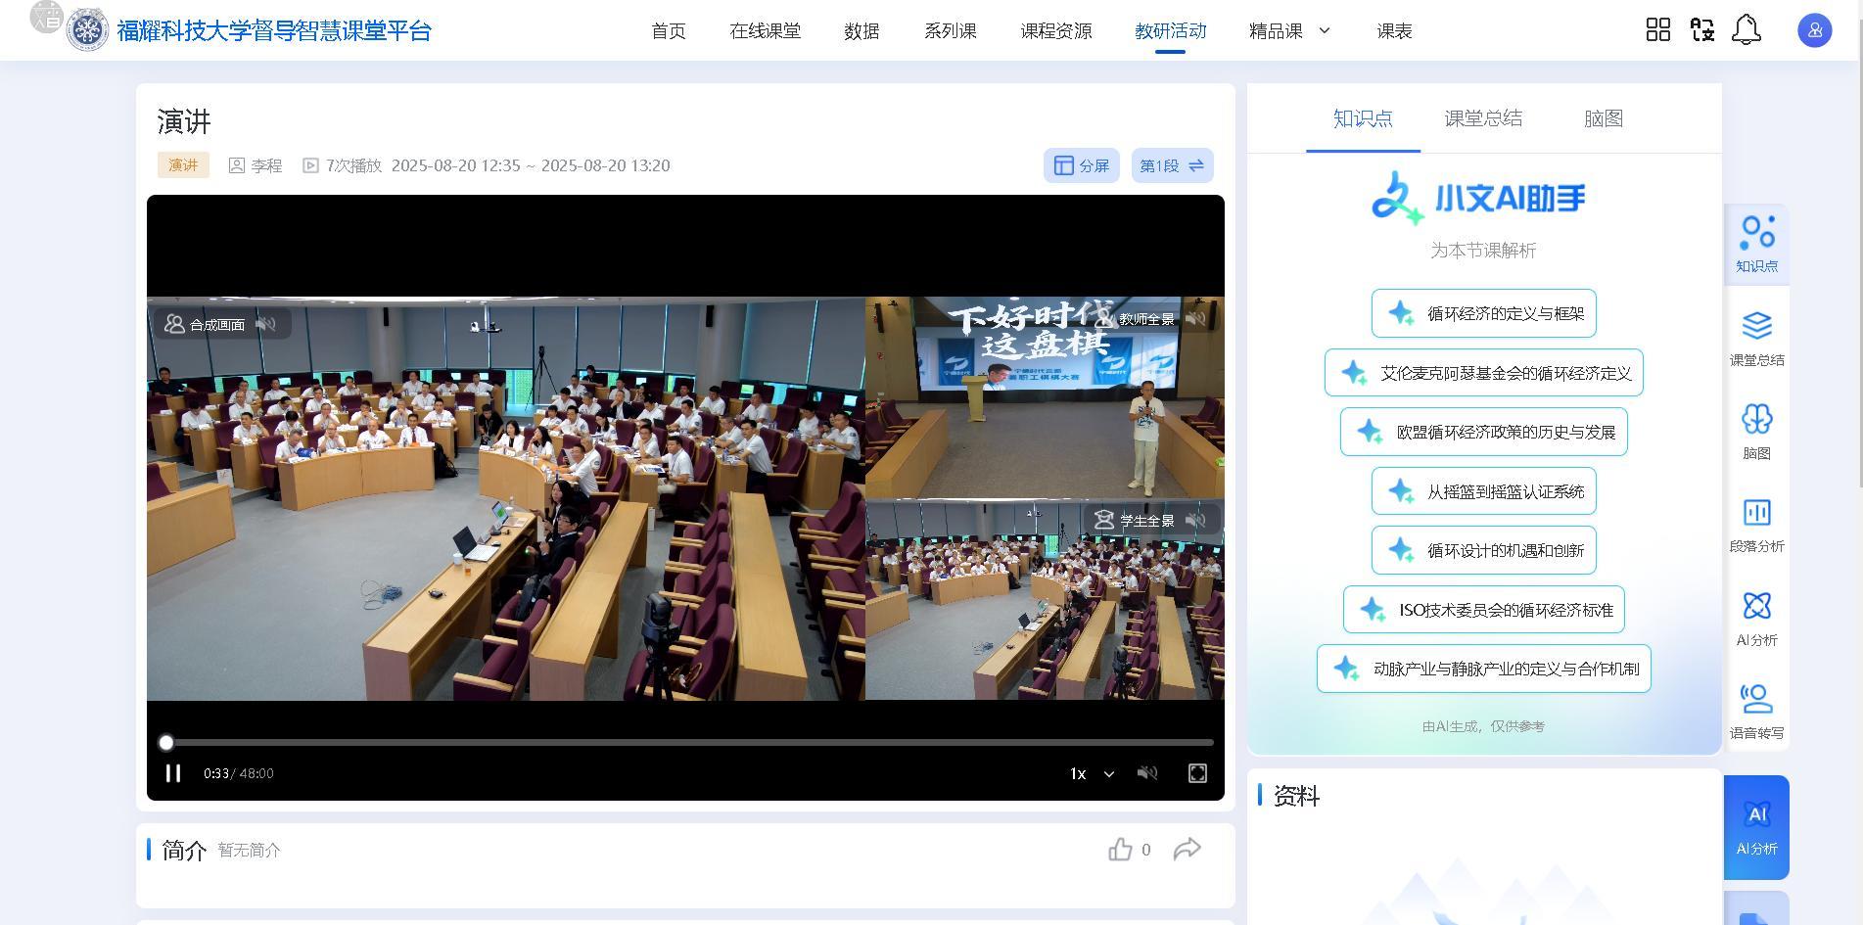Click the notification bell icon
This screenshot has width=1863, height=925.
pyautogui.click(x=1746, y=30)
